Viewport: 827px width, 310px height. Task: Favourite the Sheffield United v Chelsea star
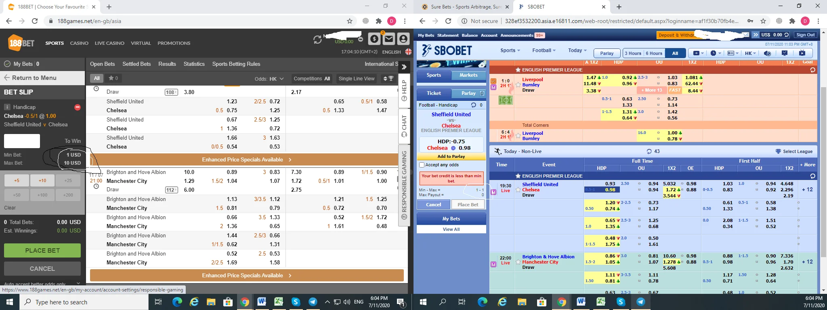coord(518,190)
